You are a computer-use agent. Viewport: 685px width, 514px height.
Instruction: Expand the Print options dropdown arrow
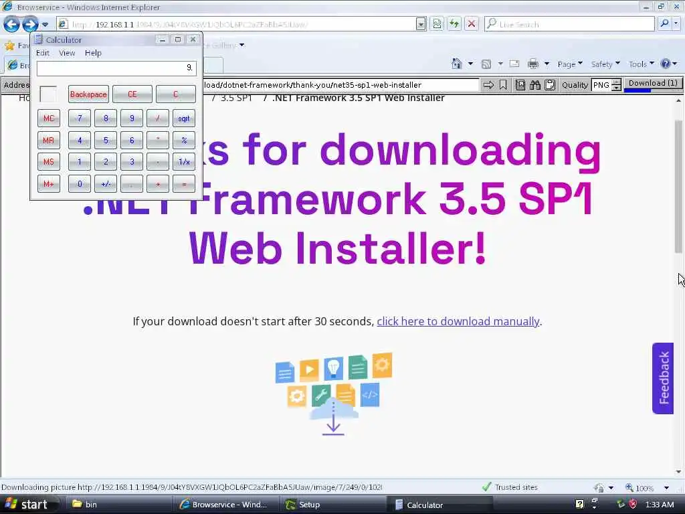click(x=547, y=64)
